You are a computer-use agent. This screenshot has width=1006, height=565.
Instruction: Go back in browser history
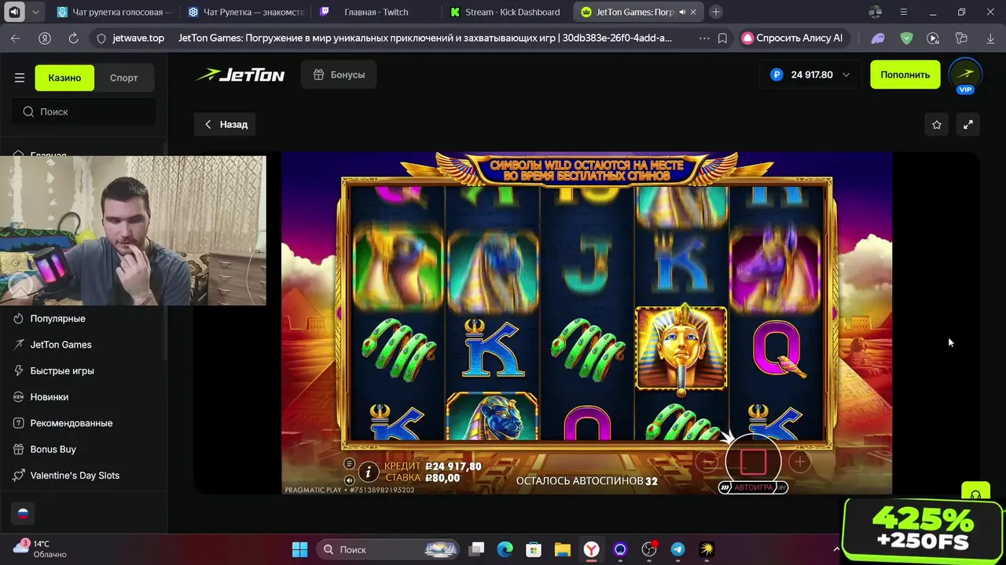click(16, 38)
